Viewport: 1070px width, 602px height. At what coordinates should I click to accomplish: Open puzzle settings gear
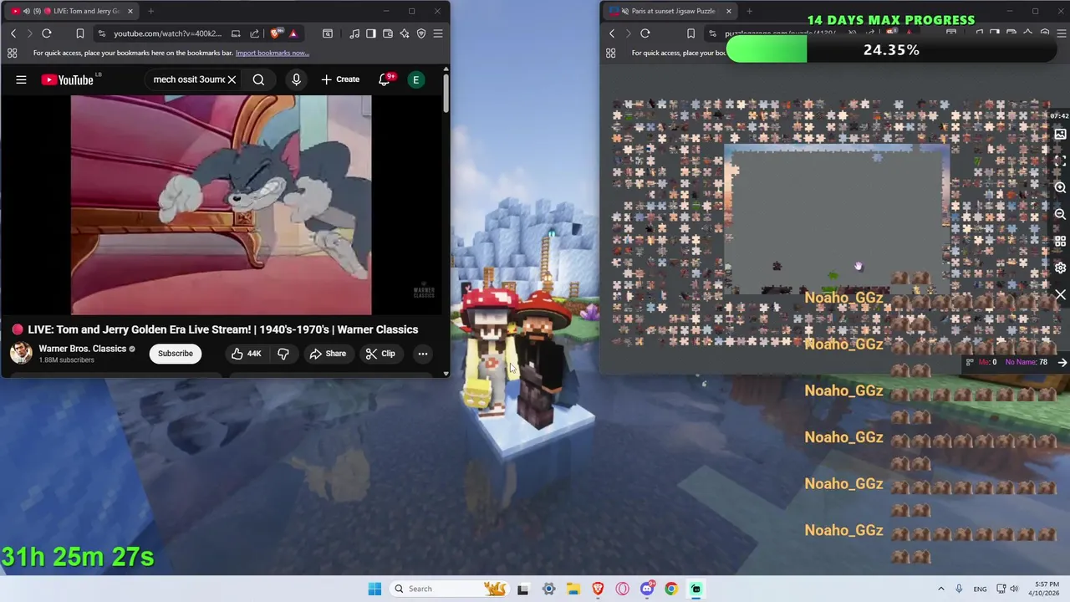(1060, 268)
